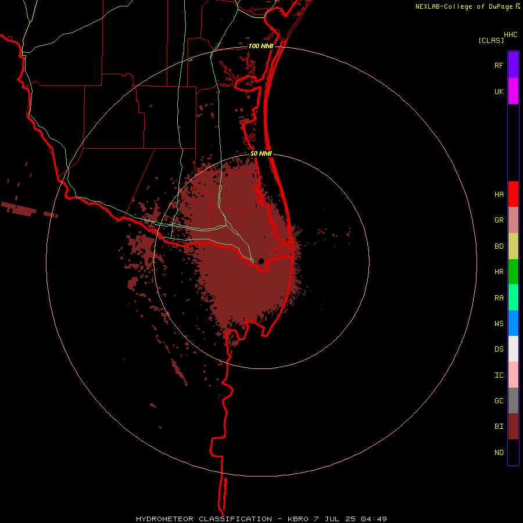
Task: Click the RF purple legend swatch
Action: (513, 65)
